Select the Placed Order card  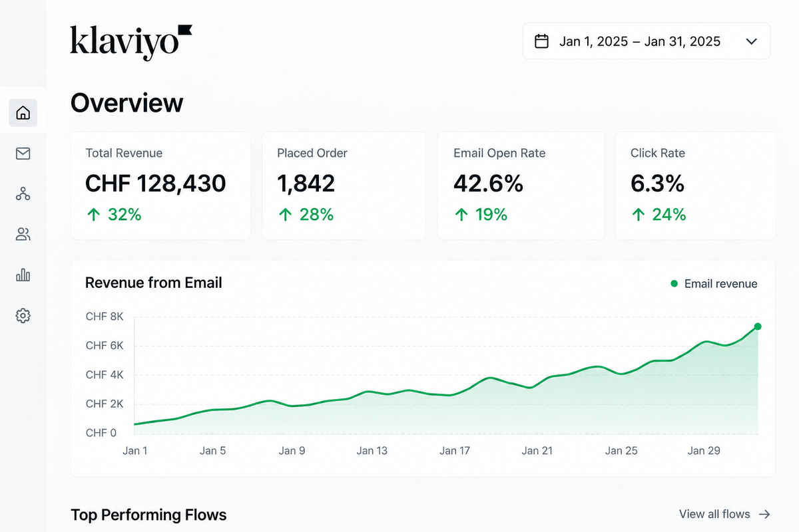pos(344,186)
